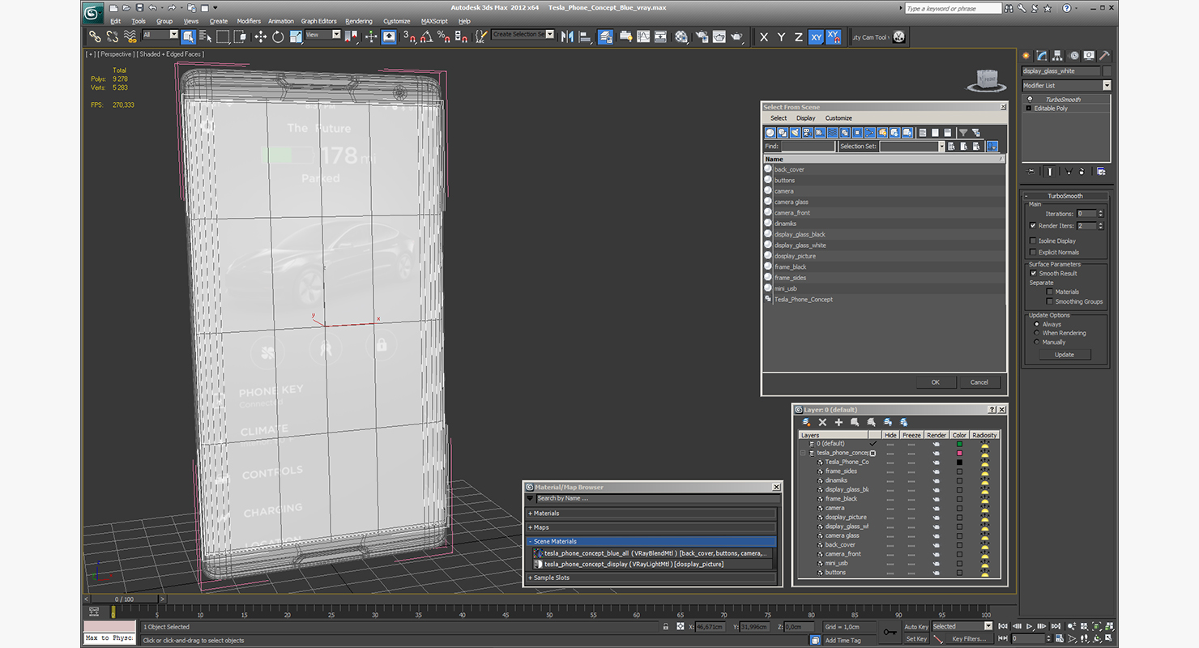Viewport: 1199px width, 648px height.
Task: Enable Isoline Display checkbox
Action: click(1033, 241)
